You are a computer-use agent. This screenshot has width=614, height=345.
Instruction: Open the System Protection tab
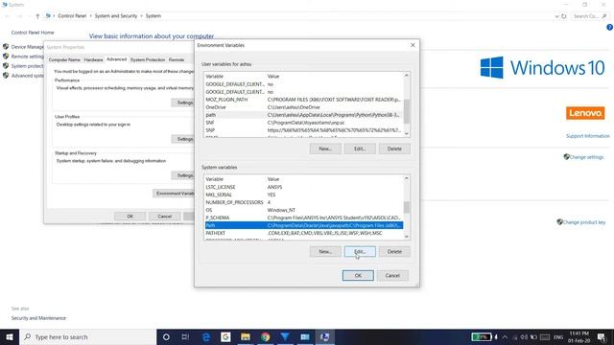click(148, 59)
